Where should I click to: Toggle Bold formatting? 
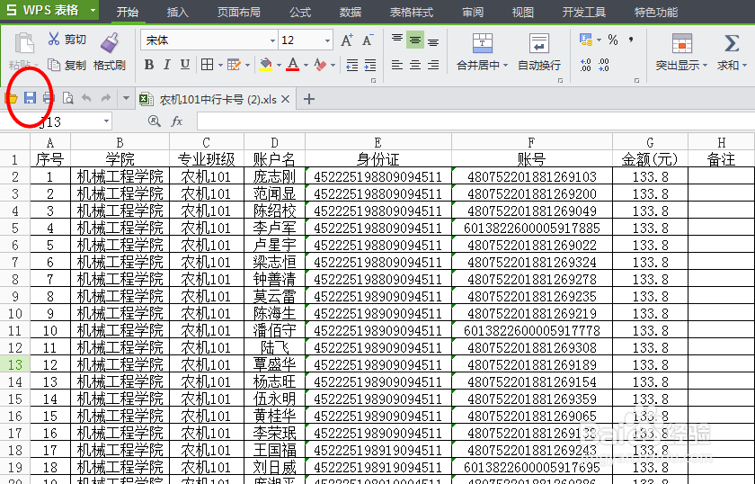[149, 65]
